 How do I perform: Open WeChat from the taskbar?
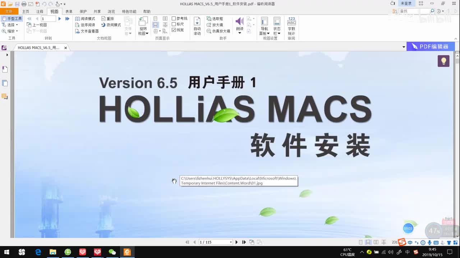112,252
